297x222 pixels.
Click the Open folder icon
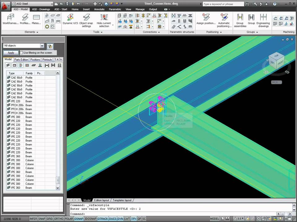[62, 4]
